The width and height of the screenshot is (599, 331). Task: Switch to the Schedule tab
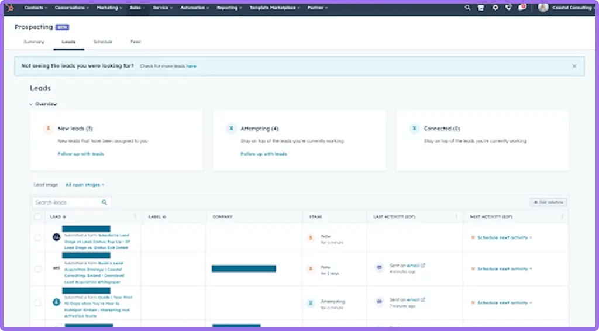click(103, 42)
